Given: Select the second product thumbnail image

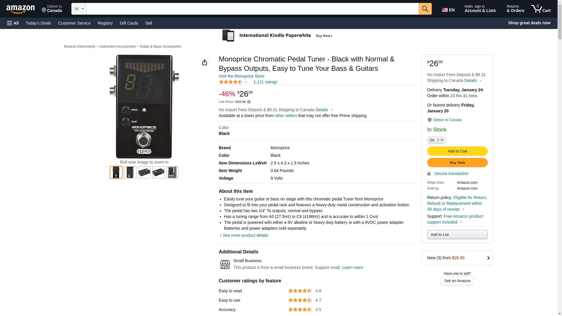Looking at the screenshot, I should (130, 172).
